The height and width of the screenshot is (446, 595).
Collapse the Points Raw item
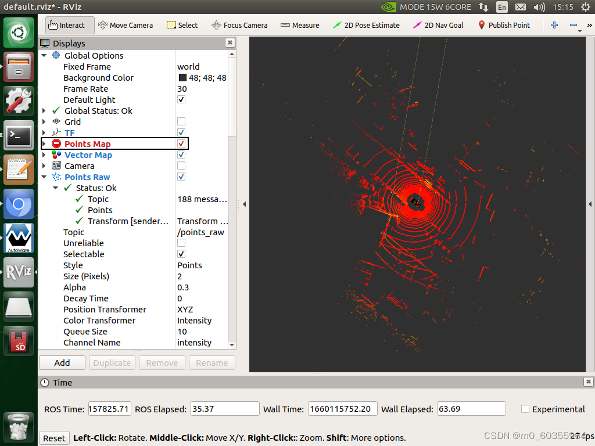coord(44,177)
